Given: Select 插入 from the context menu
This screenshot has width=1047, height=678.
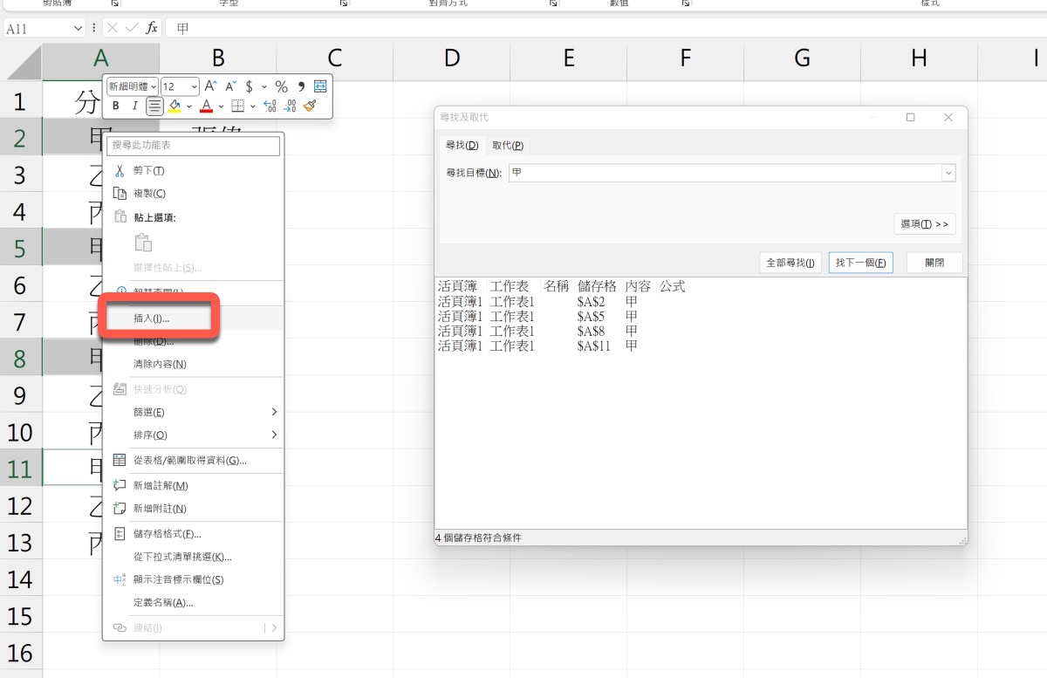Looking at the screenshot, I should [152, 318].
